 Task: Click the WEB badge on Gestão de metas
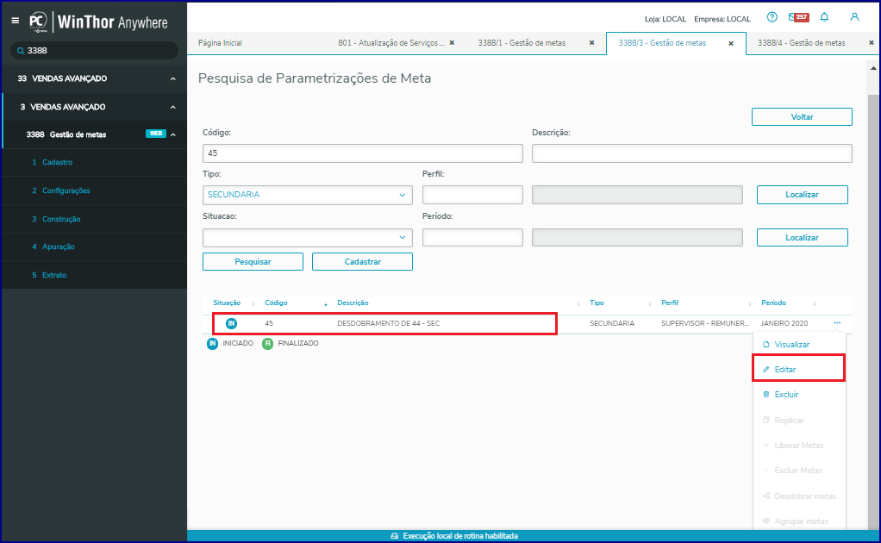pos(156,134)
